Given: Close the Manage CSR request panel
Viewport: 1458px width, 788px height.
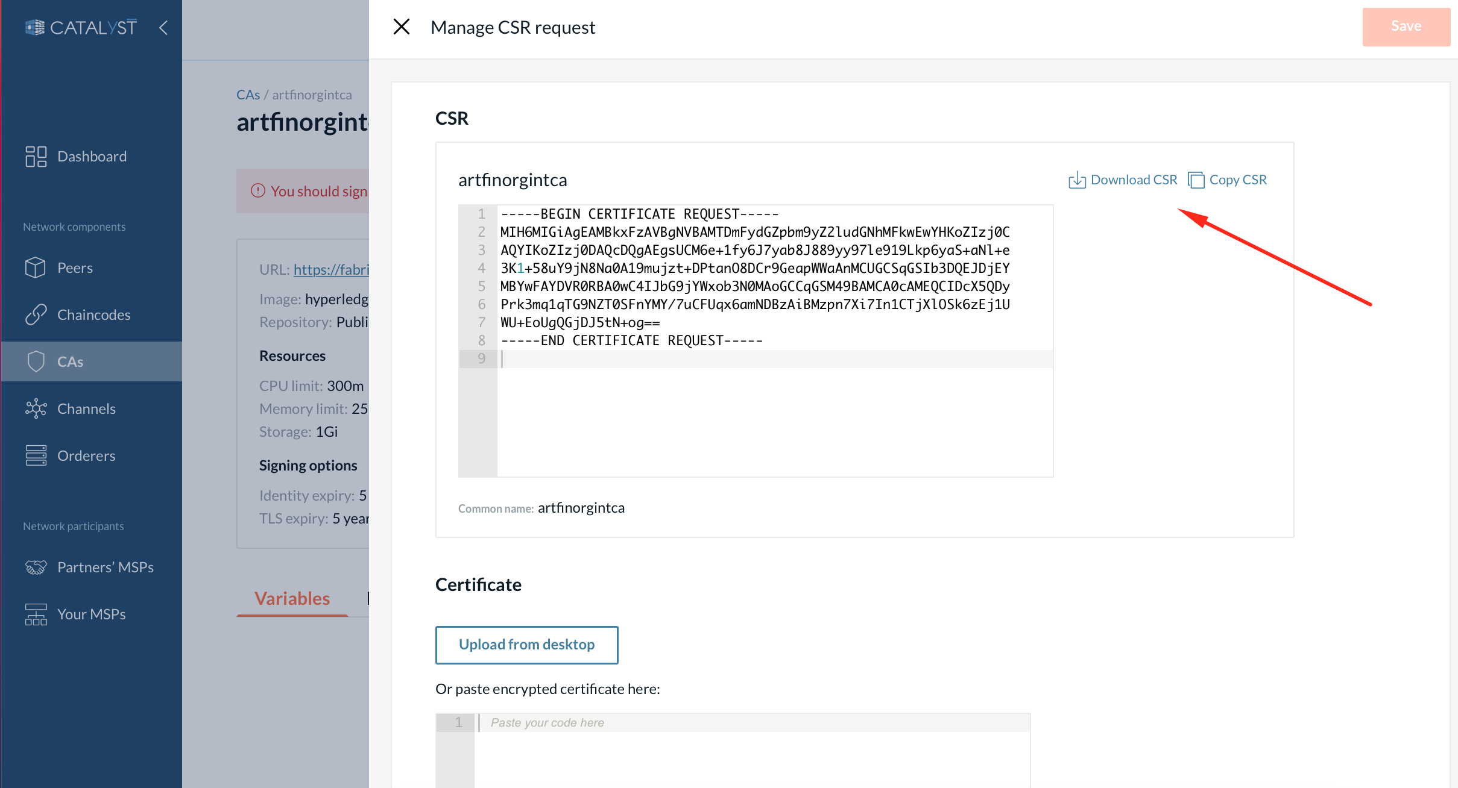Looking at the screenshot, I should click(x=402, y=27).
